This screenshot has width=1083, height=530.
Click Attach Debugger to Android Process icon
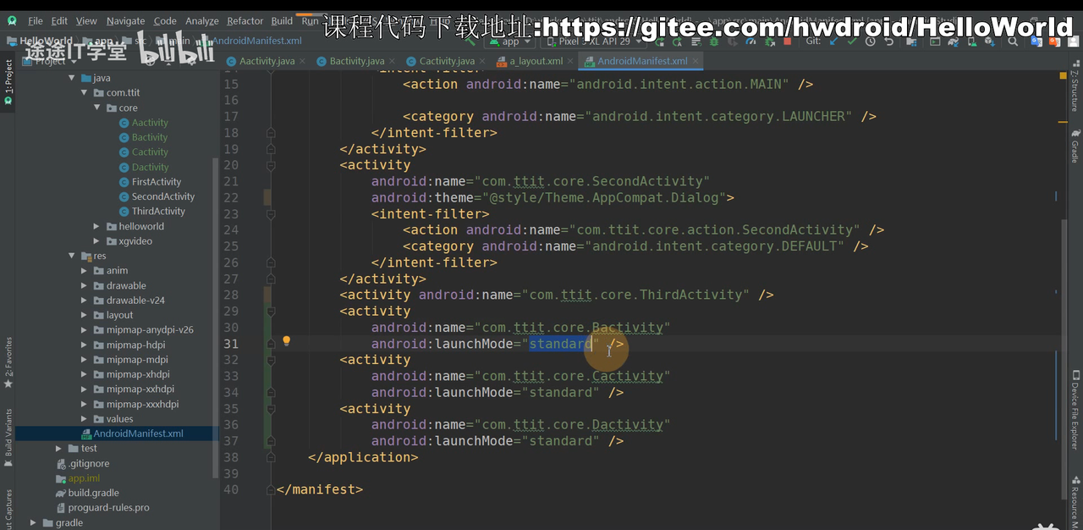[770, 41]
